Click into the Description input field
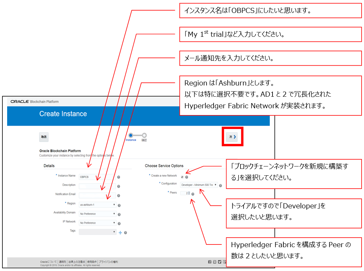This screenshot has height=271, width=364. click(97, 186)
